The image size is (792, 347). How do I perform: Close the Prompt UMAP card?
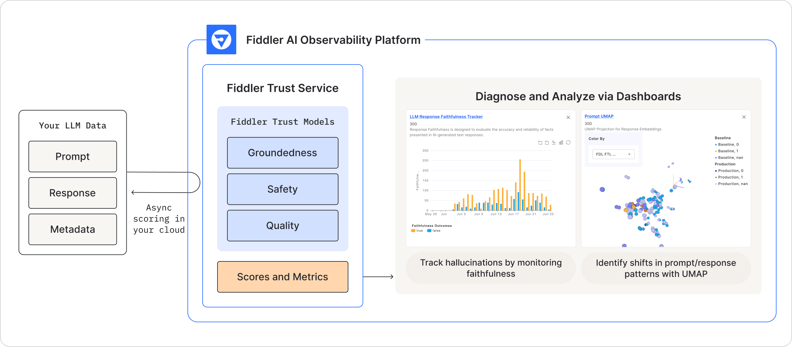744,117
